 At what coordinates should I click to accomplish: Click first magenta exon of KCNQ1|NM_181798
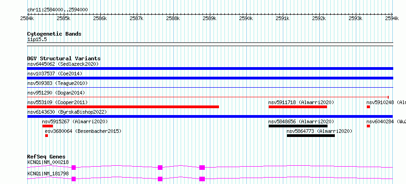coord(73,179)
